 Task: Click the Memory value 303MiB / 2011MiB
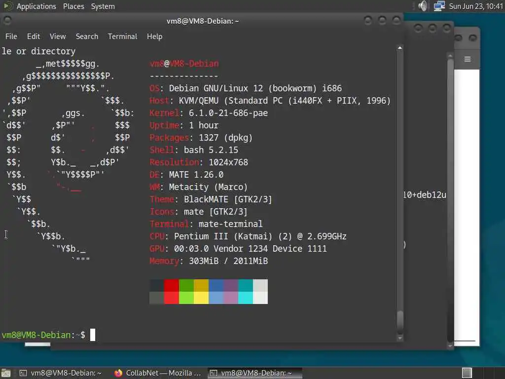pos(228,261)
